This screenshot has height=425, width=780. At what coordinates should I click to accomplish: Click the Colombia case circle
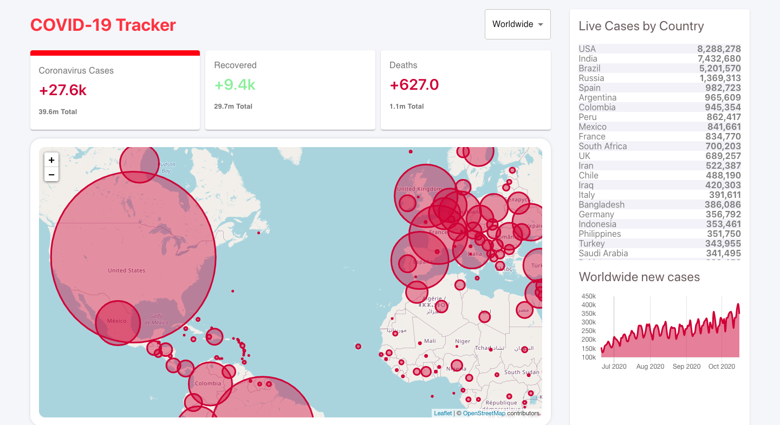pyautogui.click(x=210, y=384)
